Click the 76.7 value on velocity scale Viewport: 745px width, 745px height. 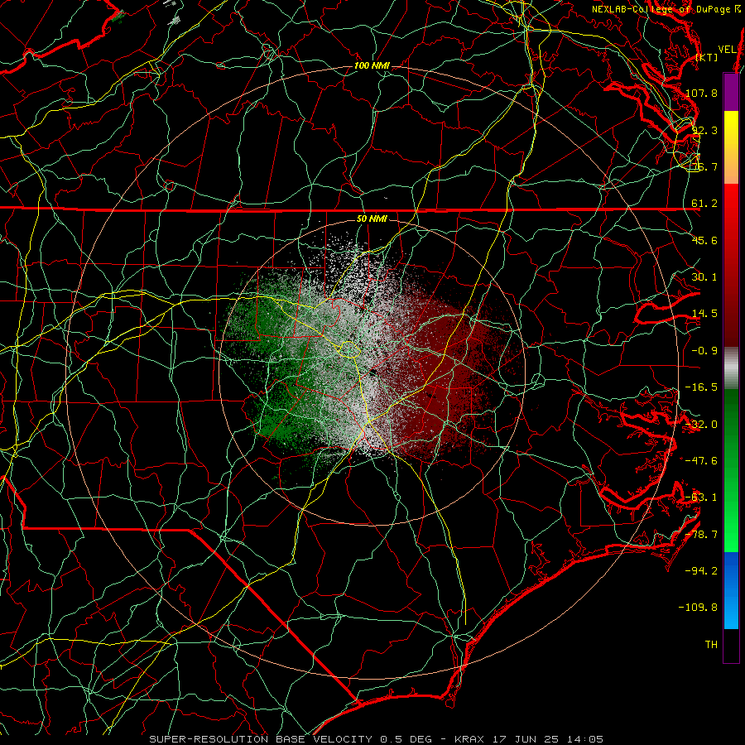click(704, 166)
